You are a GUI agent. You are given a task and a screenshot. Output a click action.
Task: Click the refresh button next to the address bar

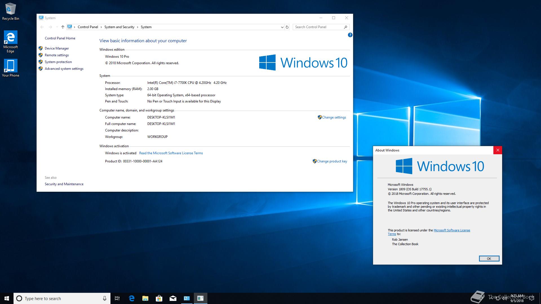coord(287,27)
